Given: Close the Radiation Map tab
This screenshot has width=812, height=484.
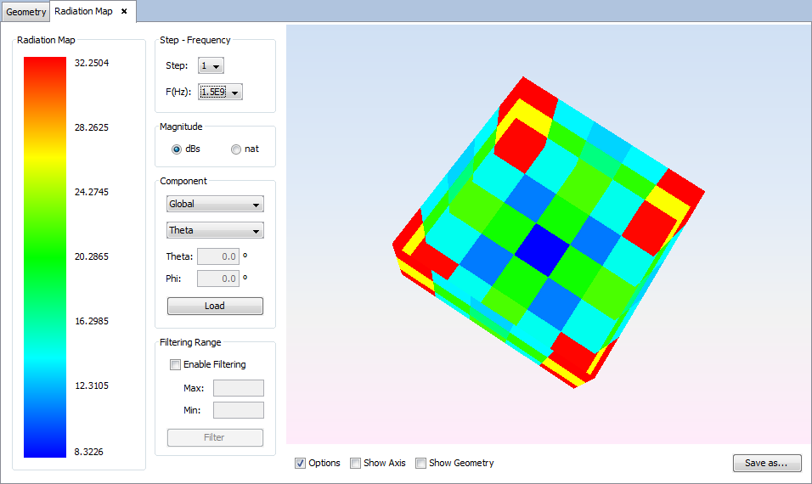Looking at the screenshot, I should 124,12.
